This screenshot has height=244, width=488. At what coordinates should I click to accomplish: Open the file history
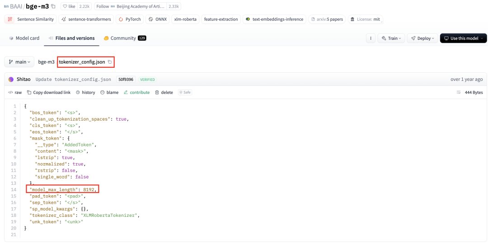point(85,93)
